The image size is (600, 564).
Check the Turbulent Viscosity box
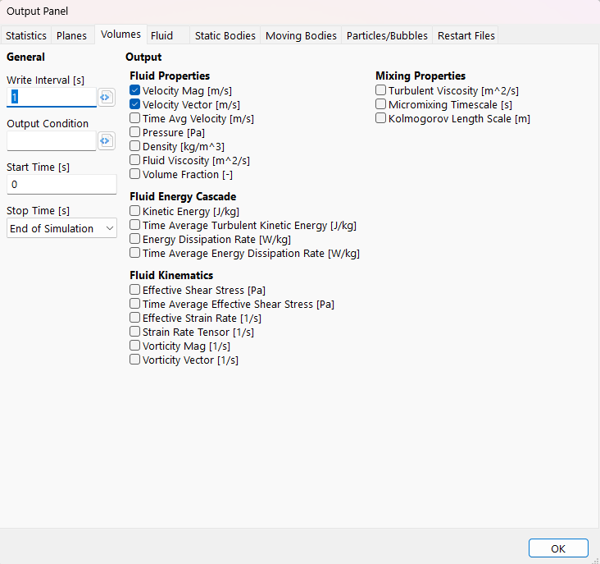[381, 91]
